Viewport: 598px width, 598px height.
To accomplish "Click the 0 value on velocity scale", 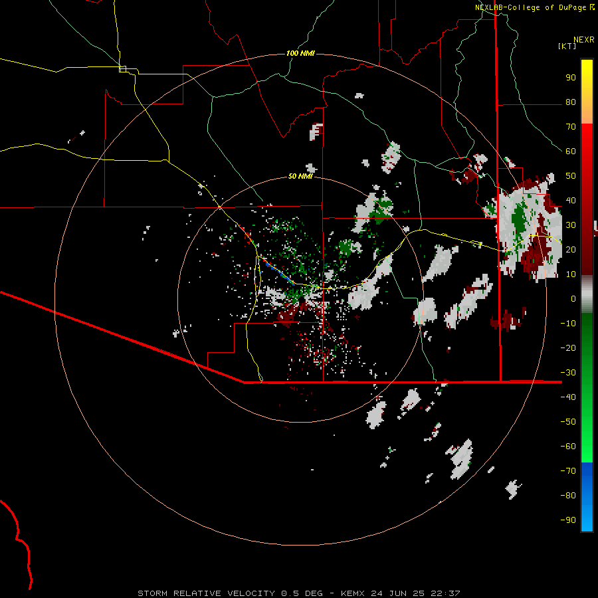I will pyautogui.click(x=573, y=298).
